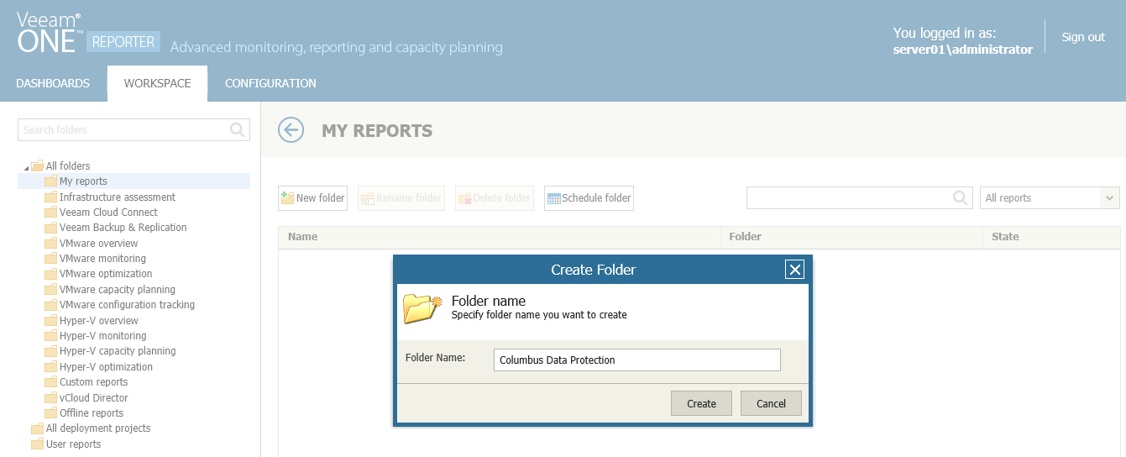The height and width of the screenshot is (457, 1126).
Task: Click the back arrow beside My Reports
Action: [291, 130]
